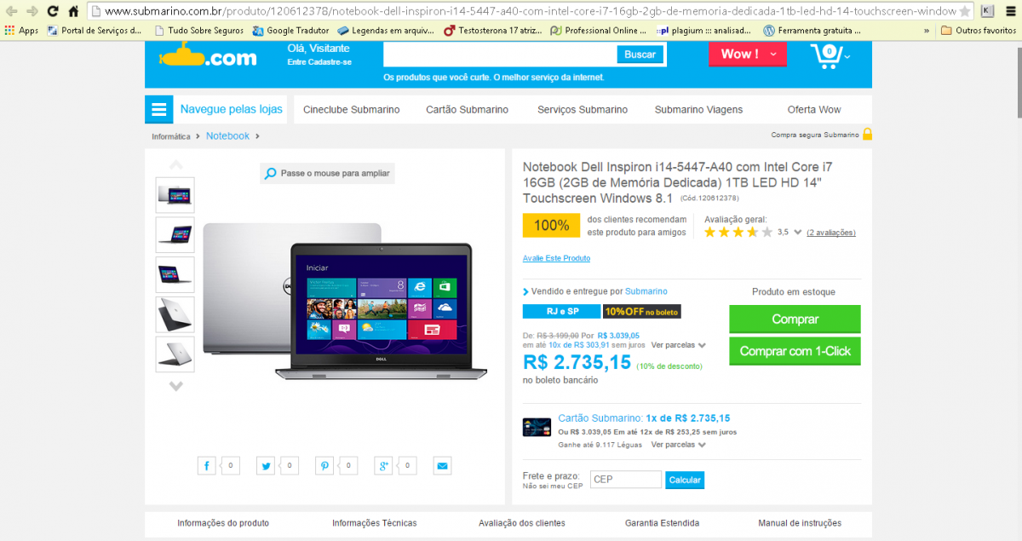Open Navegue pelas lojas menu
This screenshot has height=541, width=1022.
click(231, 109)
